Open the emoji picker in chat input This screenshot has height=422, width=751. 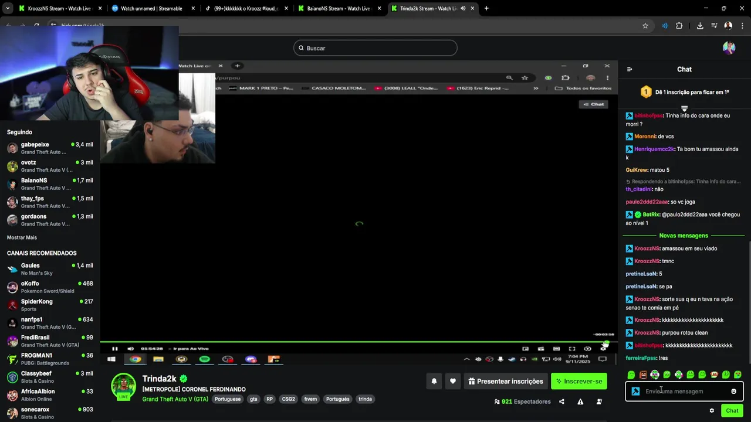pyautogui.click(x=733, y=392)
